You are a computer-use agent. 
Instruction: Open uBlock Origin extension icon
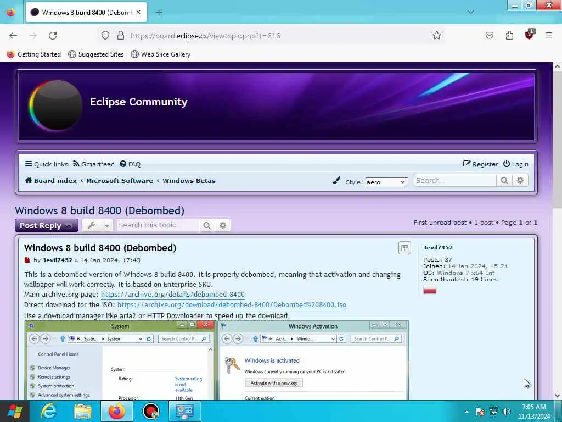click(530, 35)
